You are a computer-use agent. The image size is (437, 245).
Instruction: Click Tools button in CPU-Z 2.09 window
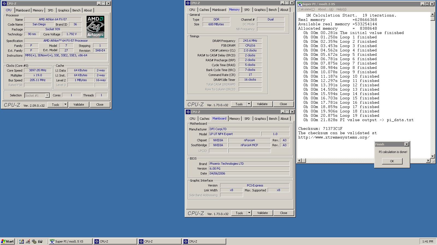(x=55, y=105)
